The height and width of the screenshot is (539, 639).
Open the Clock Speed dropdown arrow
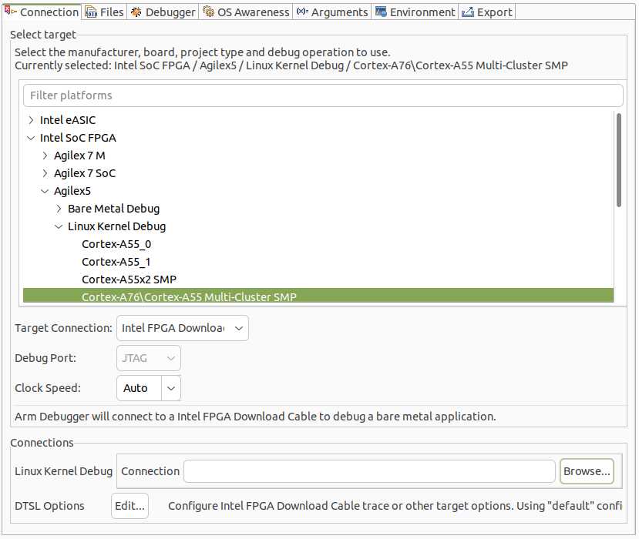coord(171,388)
